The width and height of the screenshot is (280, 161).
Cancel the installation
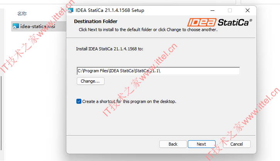click(x=236, y=144)
